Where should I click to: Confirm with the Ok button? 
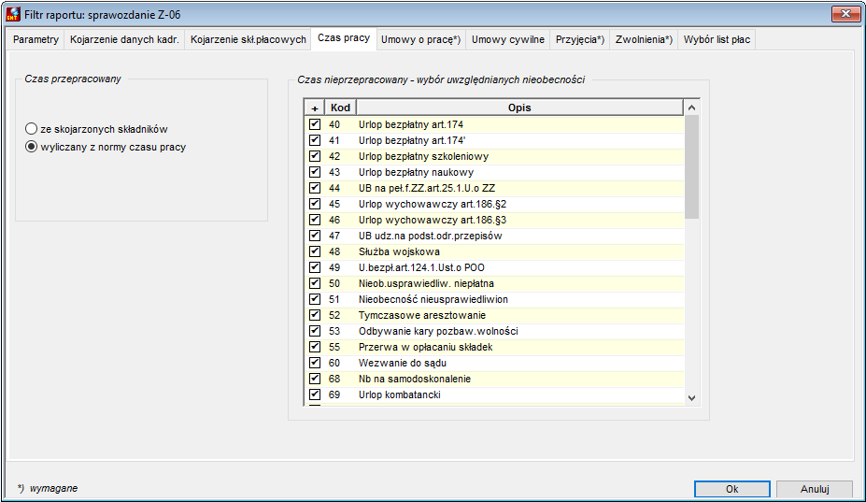coord(732,489)
